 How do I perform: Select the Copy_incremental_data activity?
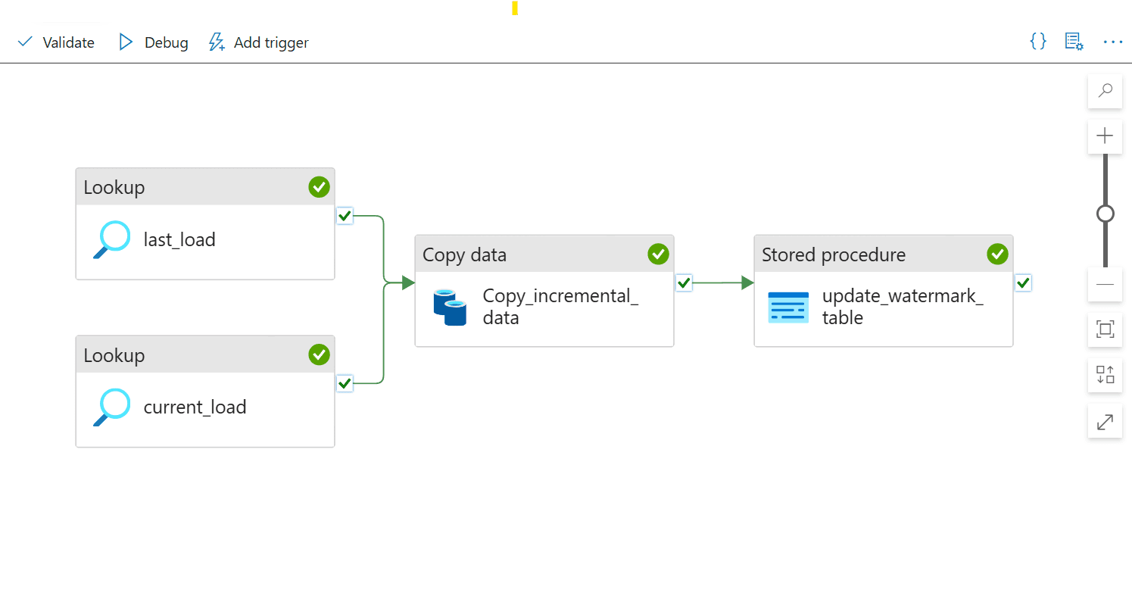pyautogui.click(x=544, y=291)
